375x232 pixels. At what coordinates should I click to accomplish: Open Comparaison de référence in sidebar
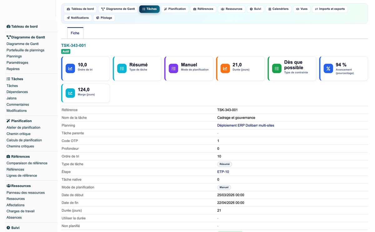tap(27, 163)
